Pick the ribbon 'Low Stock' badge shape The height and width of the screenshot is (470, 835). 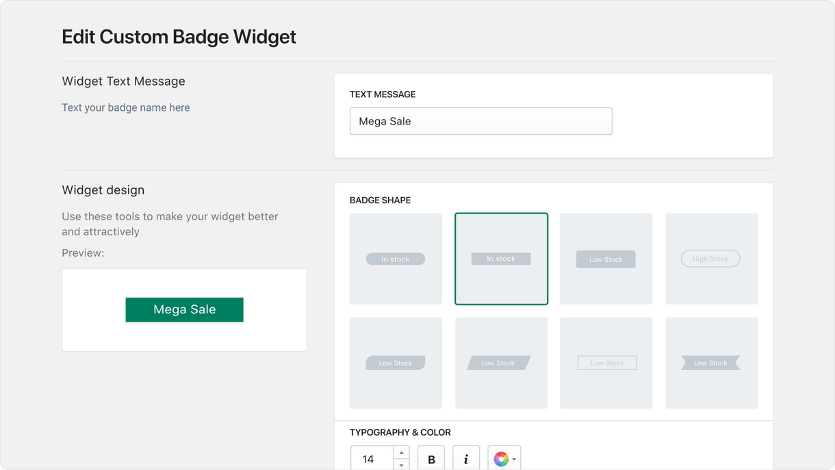tap(711, 363)
